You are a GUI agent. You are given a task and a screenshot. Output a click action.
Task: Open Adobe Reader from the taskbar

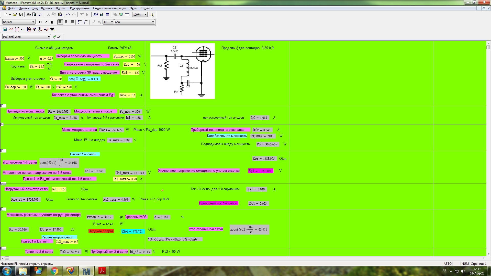click(102, 271)
